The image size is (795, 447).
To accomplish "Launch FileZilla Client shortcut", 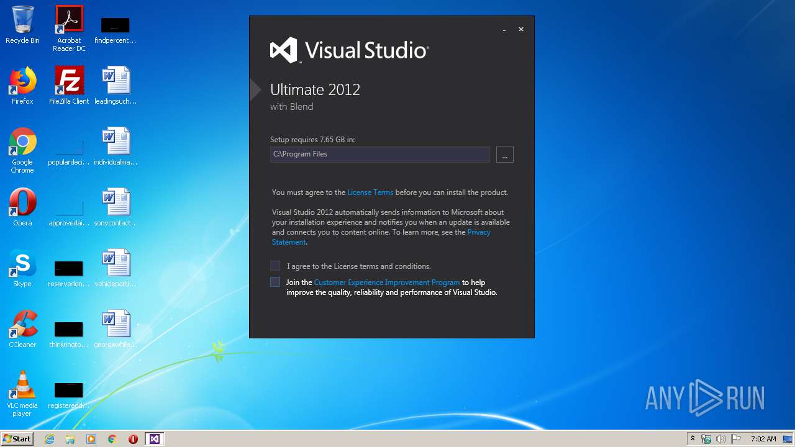I will 69,86.
